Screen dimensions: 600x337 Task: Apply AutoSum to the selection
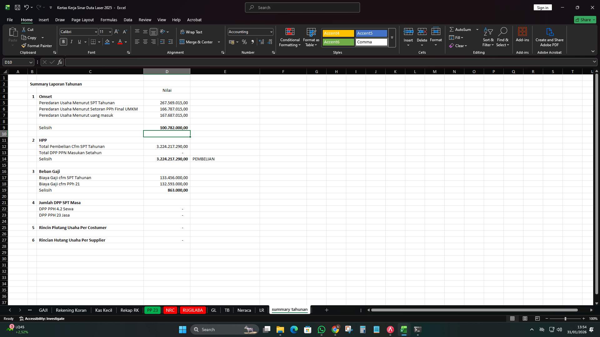click(x=461, y=29)
